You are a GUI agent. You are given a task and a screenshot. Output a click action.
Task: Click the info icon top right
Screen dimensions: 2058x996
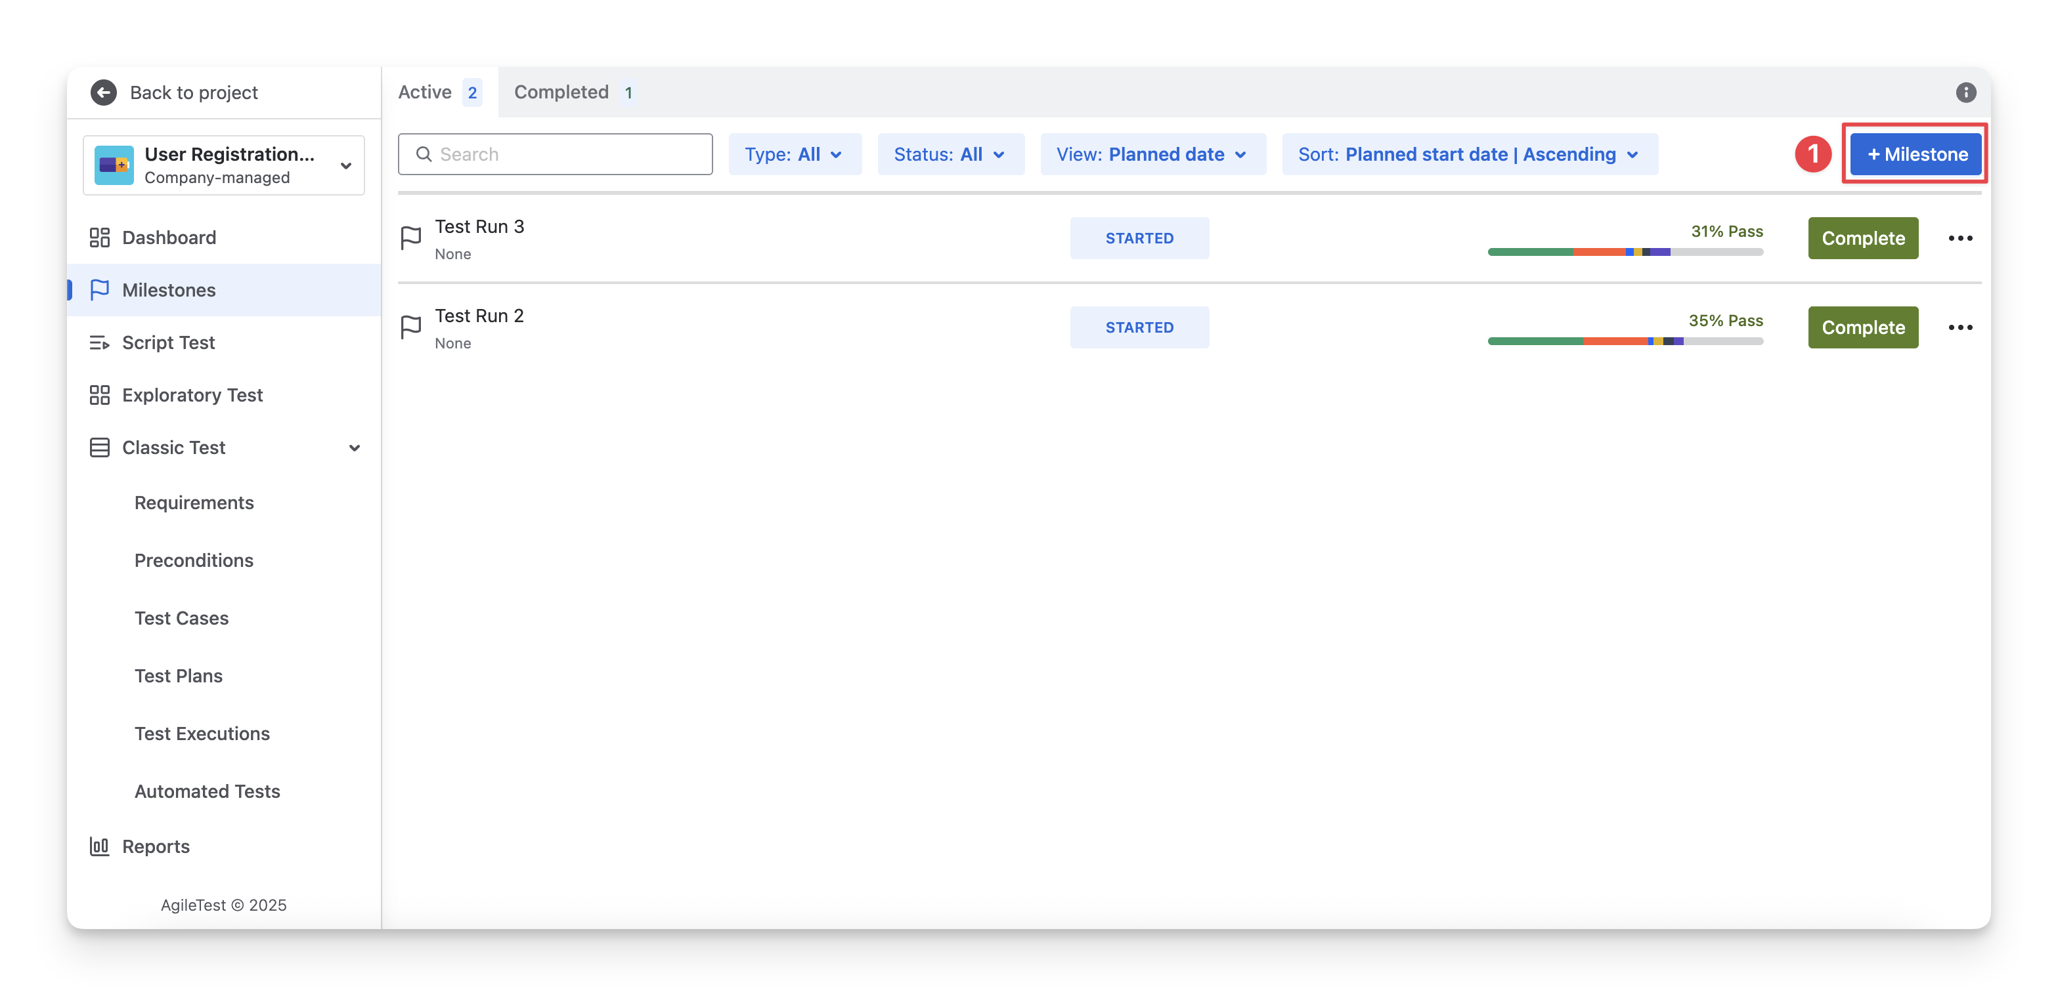coord(1965,93)
